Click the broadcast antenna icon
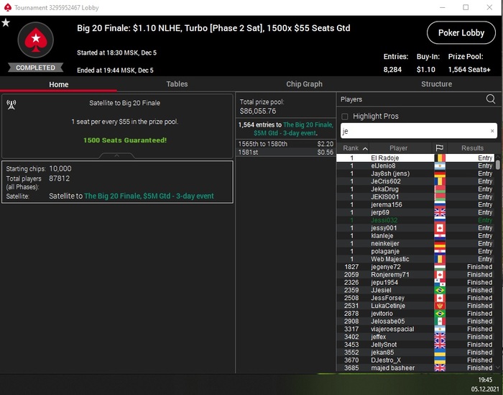 click(11, 104)
